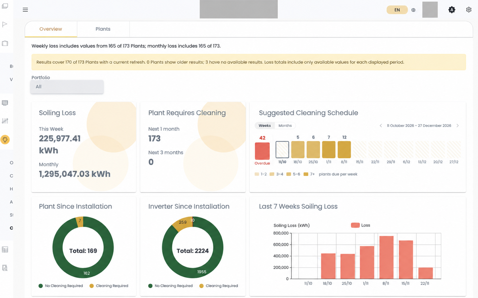Click the Total: 2224 donut label

pyautogui.click(x=193, y=251)
